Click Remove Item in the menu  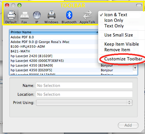tap(117, 50)
